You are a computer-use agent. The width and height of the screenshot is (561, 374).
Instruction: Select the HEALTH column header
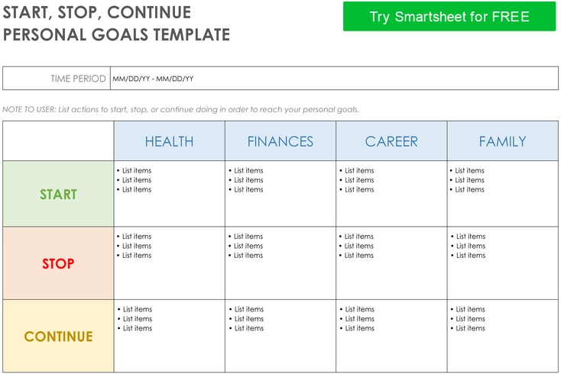pyautogui.click(x=169, y=141)
